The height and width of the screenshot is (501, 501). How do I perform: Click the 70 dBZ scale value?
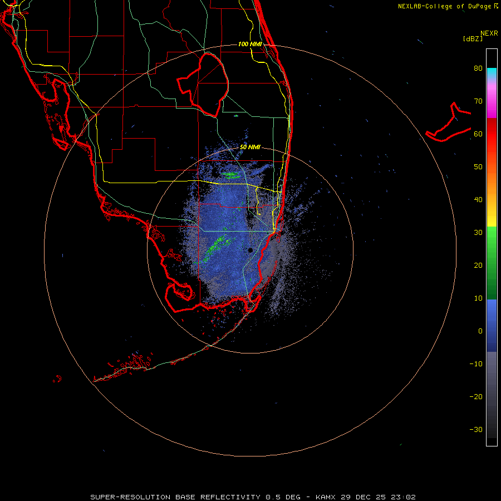478,101
